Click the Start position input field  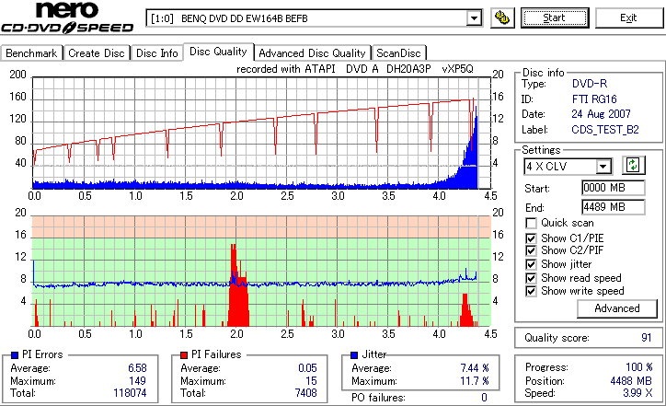[613, 188]
